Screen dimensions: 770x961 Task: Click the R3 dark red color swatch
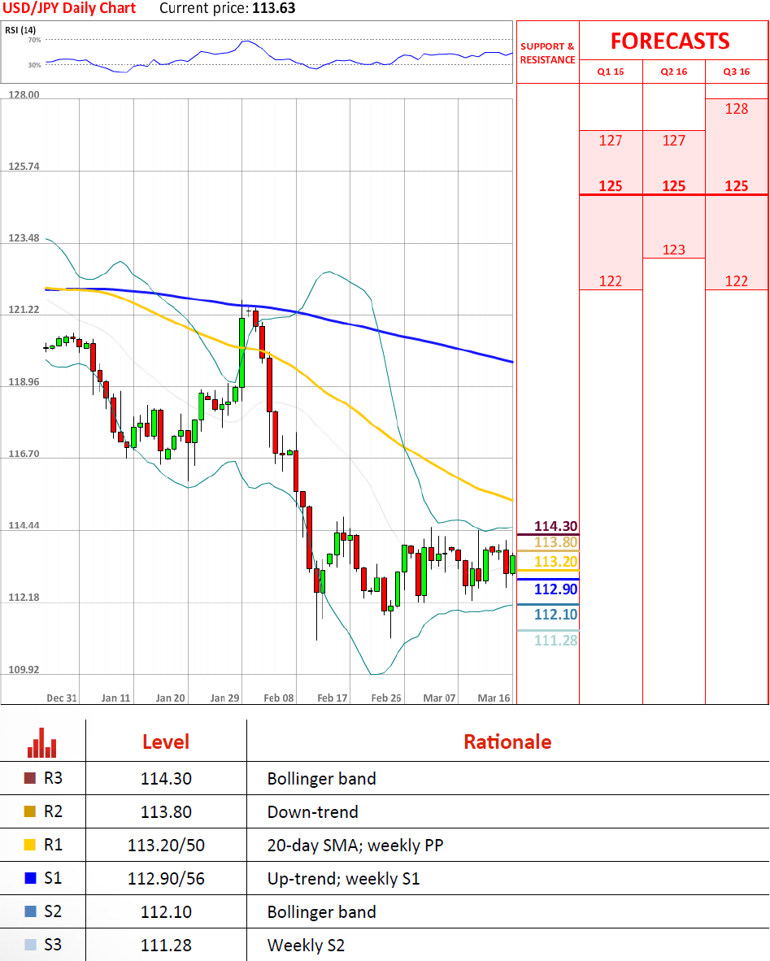click(x=29, y=778)
